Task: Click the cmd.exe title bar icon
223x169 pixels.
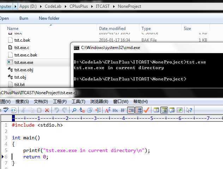Action: [x=77, y=48]
